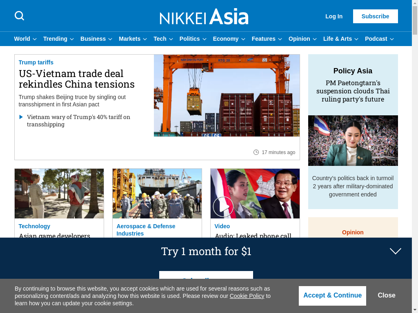Expand the Trending menu chevron
This screenshot has height=313, width=418.
[72, 39]
